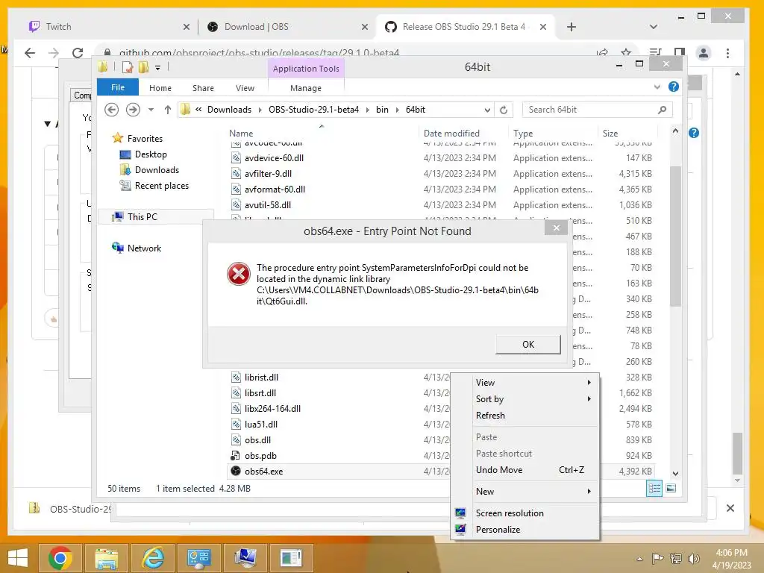764x573 pixels.
Task: Sort files by Name column header
Action: click(241, 133)
